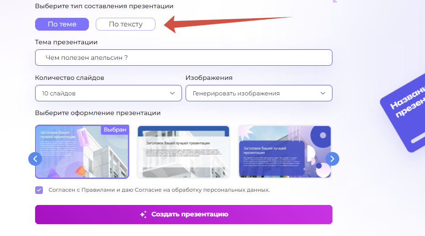Click the left carousel arrow icon
The image size is (425, 236).
click(35, 159)
